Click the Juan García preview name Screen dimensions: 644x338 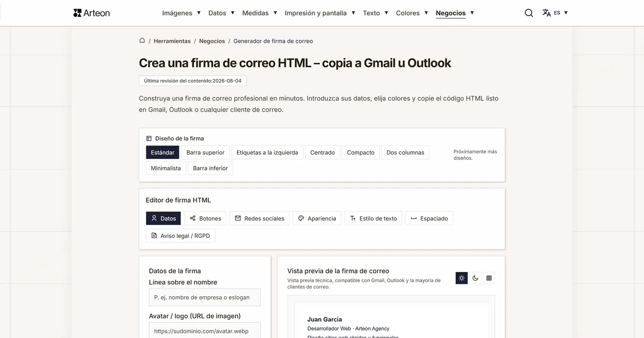click(325, 319)
